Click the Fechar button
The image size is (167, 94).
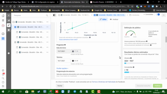[x=60, y=86]
